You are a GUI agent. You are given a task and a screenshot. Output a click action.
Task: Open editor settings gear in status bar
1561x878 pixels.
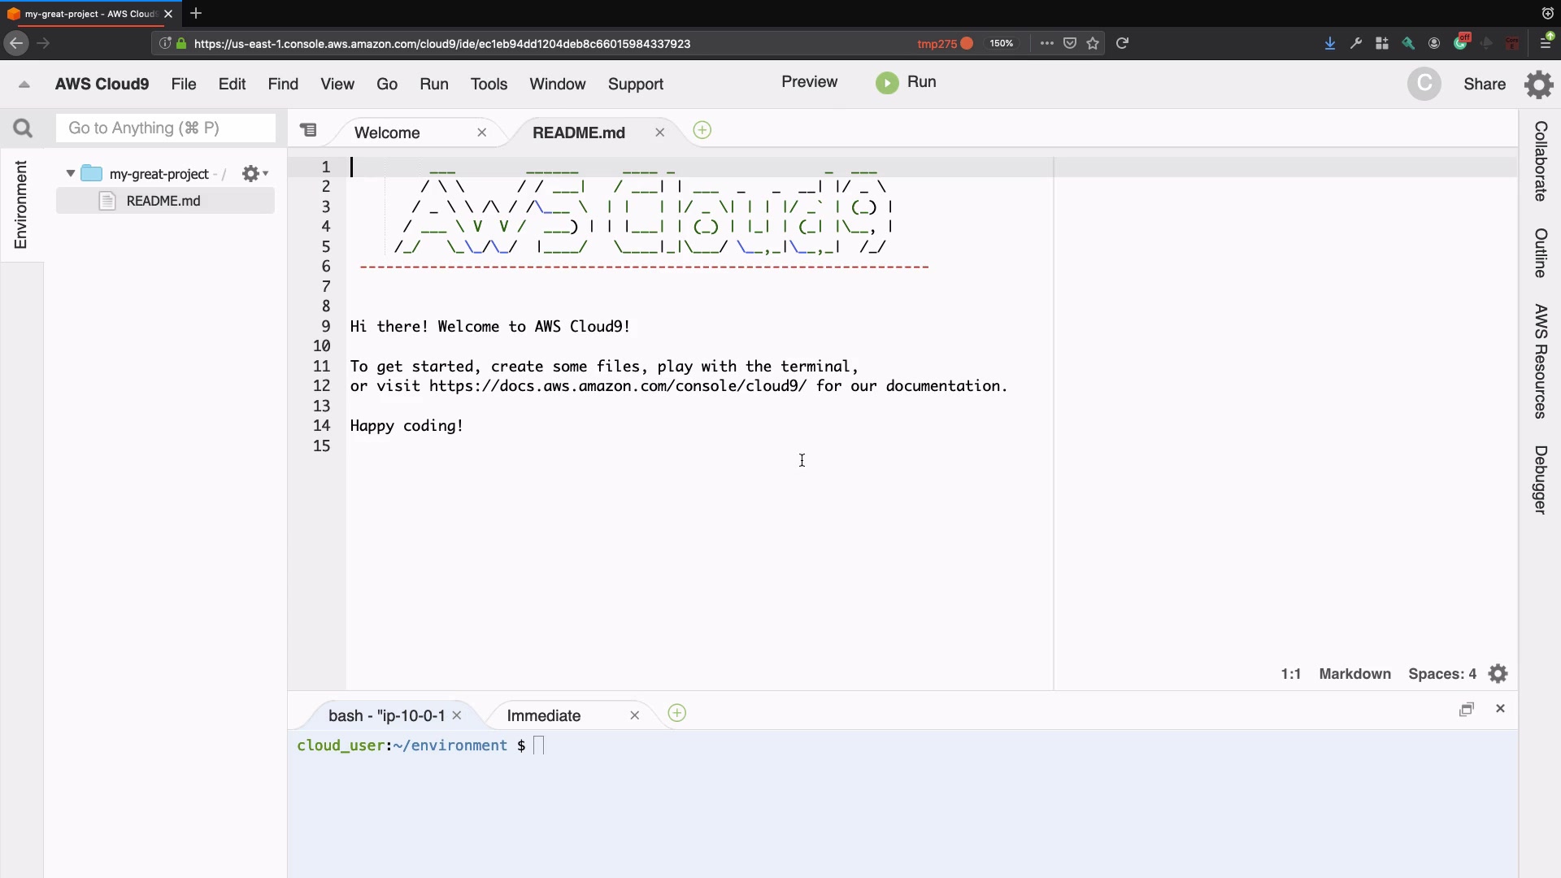pos(1498,674)
